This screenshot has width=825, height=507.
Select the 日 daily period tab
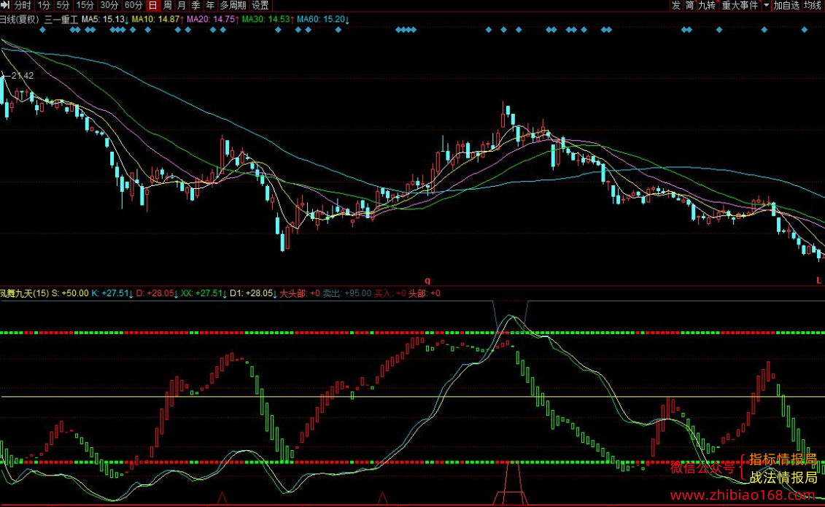tap(152, 5)
